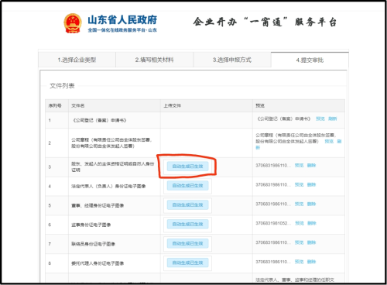Delete 联络员身份证电子图像 file in row 7
The height and width of the screenshot is (285, 387).
(x=311, y=242)
